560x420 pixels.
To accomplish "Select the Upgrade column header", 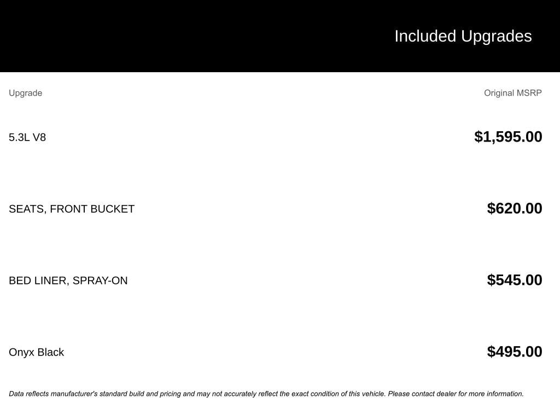I will (25, 93).
